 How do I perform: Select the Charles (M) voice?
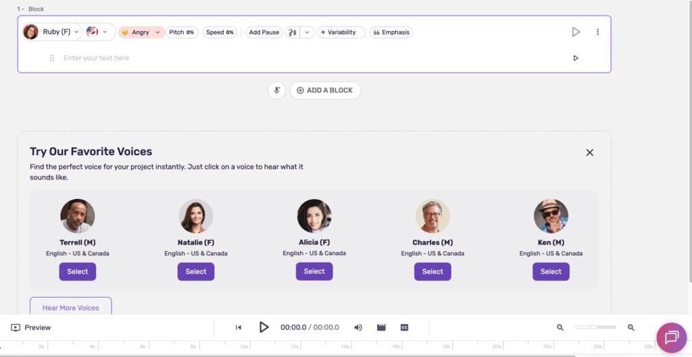tap(432, 271)
